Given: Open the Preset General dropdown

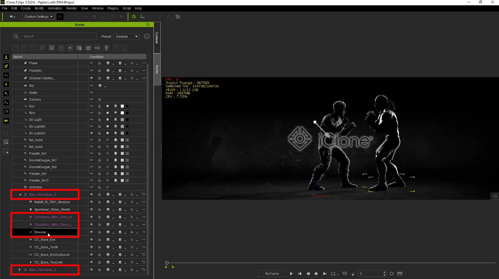Looking at the screenshot, I should pyautogui.click(x=126, y=37).
